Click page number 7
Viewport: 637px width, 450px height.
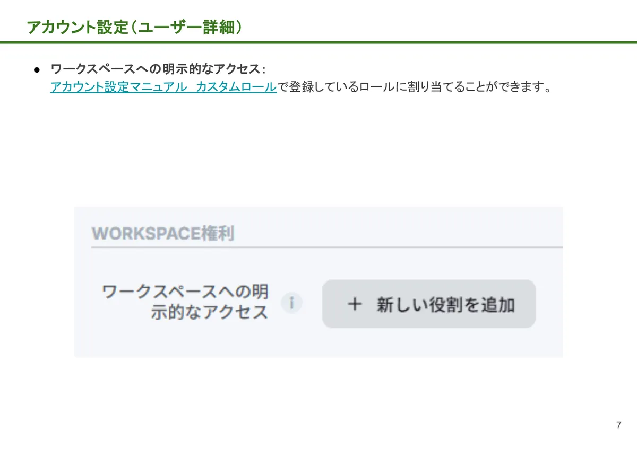tap(619, 426)
